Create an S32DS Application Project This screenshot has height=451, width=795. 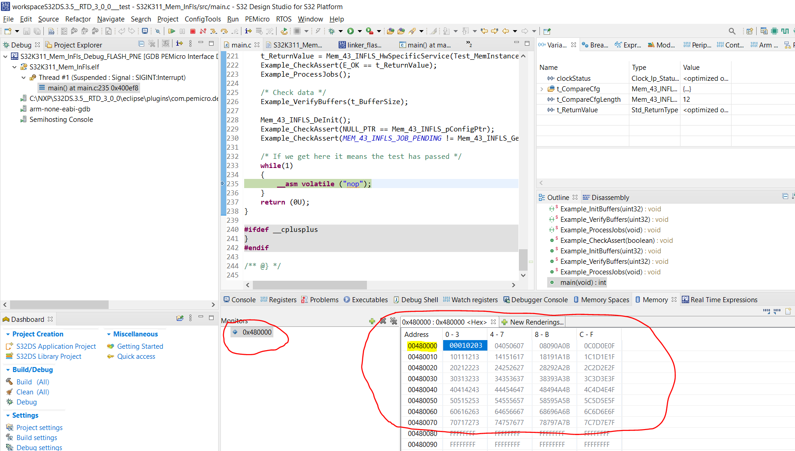[56, 346]
